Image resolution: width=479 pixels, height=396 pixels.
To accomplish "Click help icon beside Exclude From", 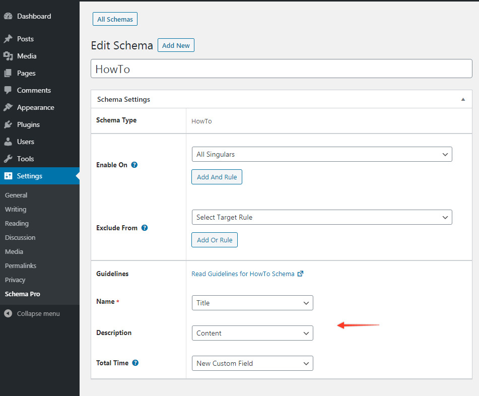I will click(145, 228).
